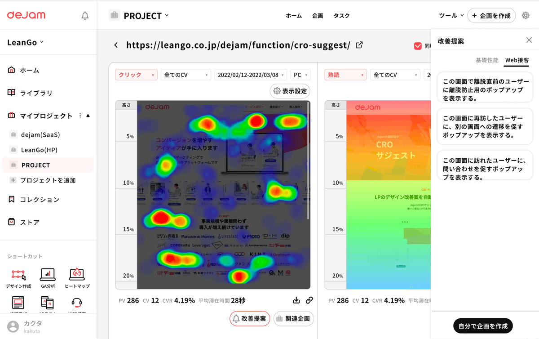Select dejam(SaaS) project
This screenshot has height=339, width=539.
click(x=40, y=134)
